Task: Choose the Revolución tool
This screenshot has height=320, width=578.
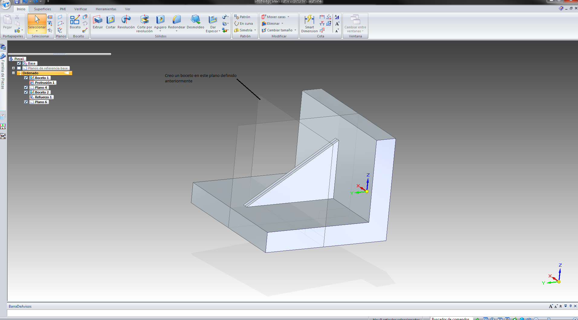Action: pos(126,22)
